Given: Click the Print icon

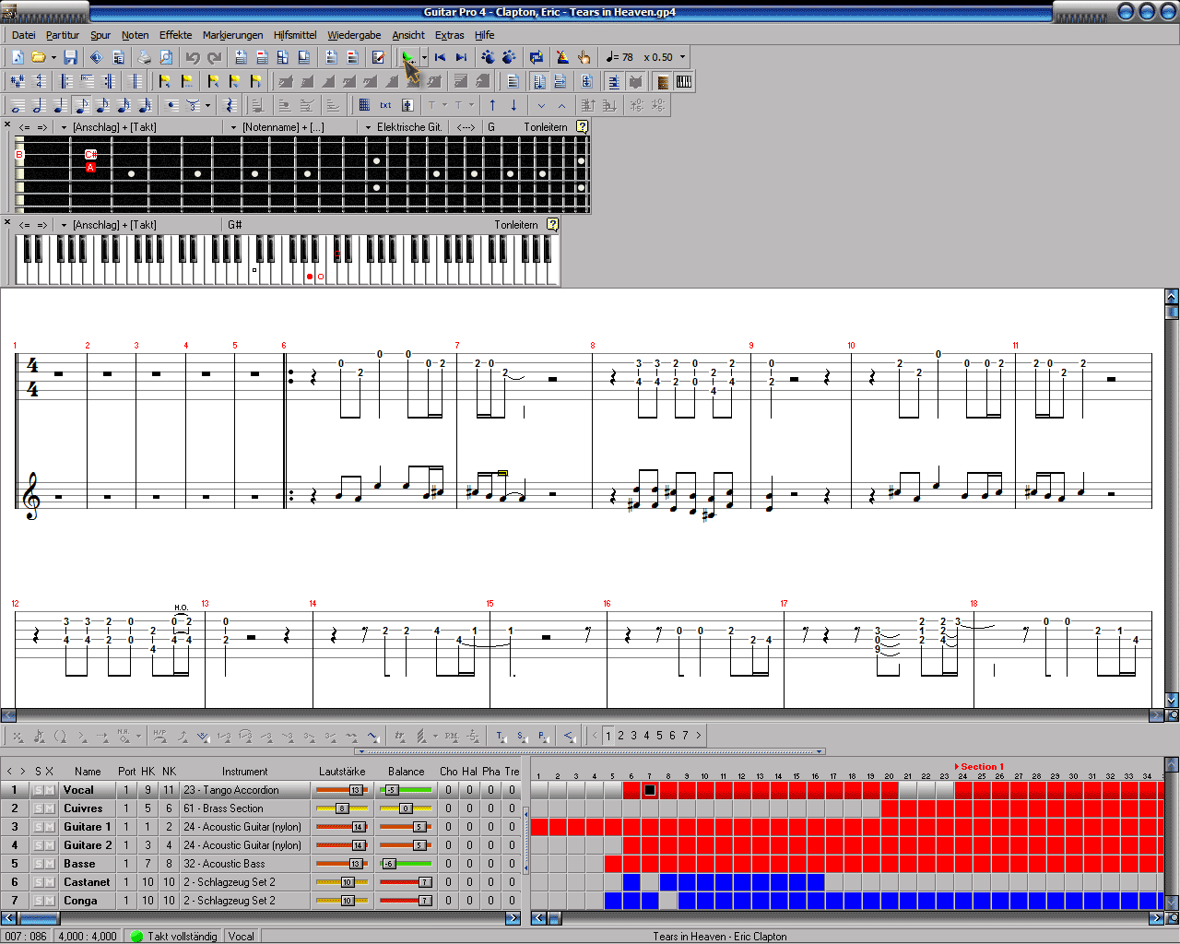Looking at the screenshot, I should pyautogui.click(x=144, y=57).
